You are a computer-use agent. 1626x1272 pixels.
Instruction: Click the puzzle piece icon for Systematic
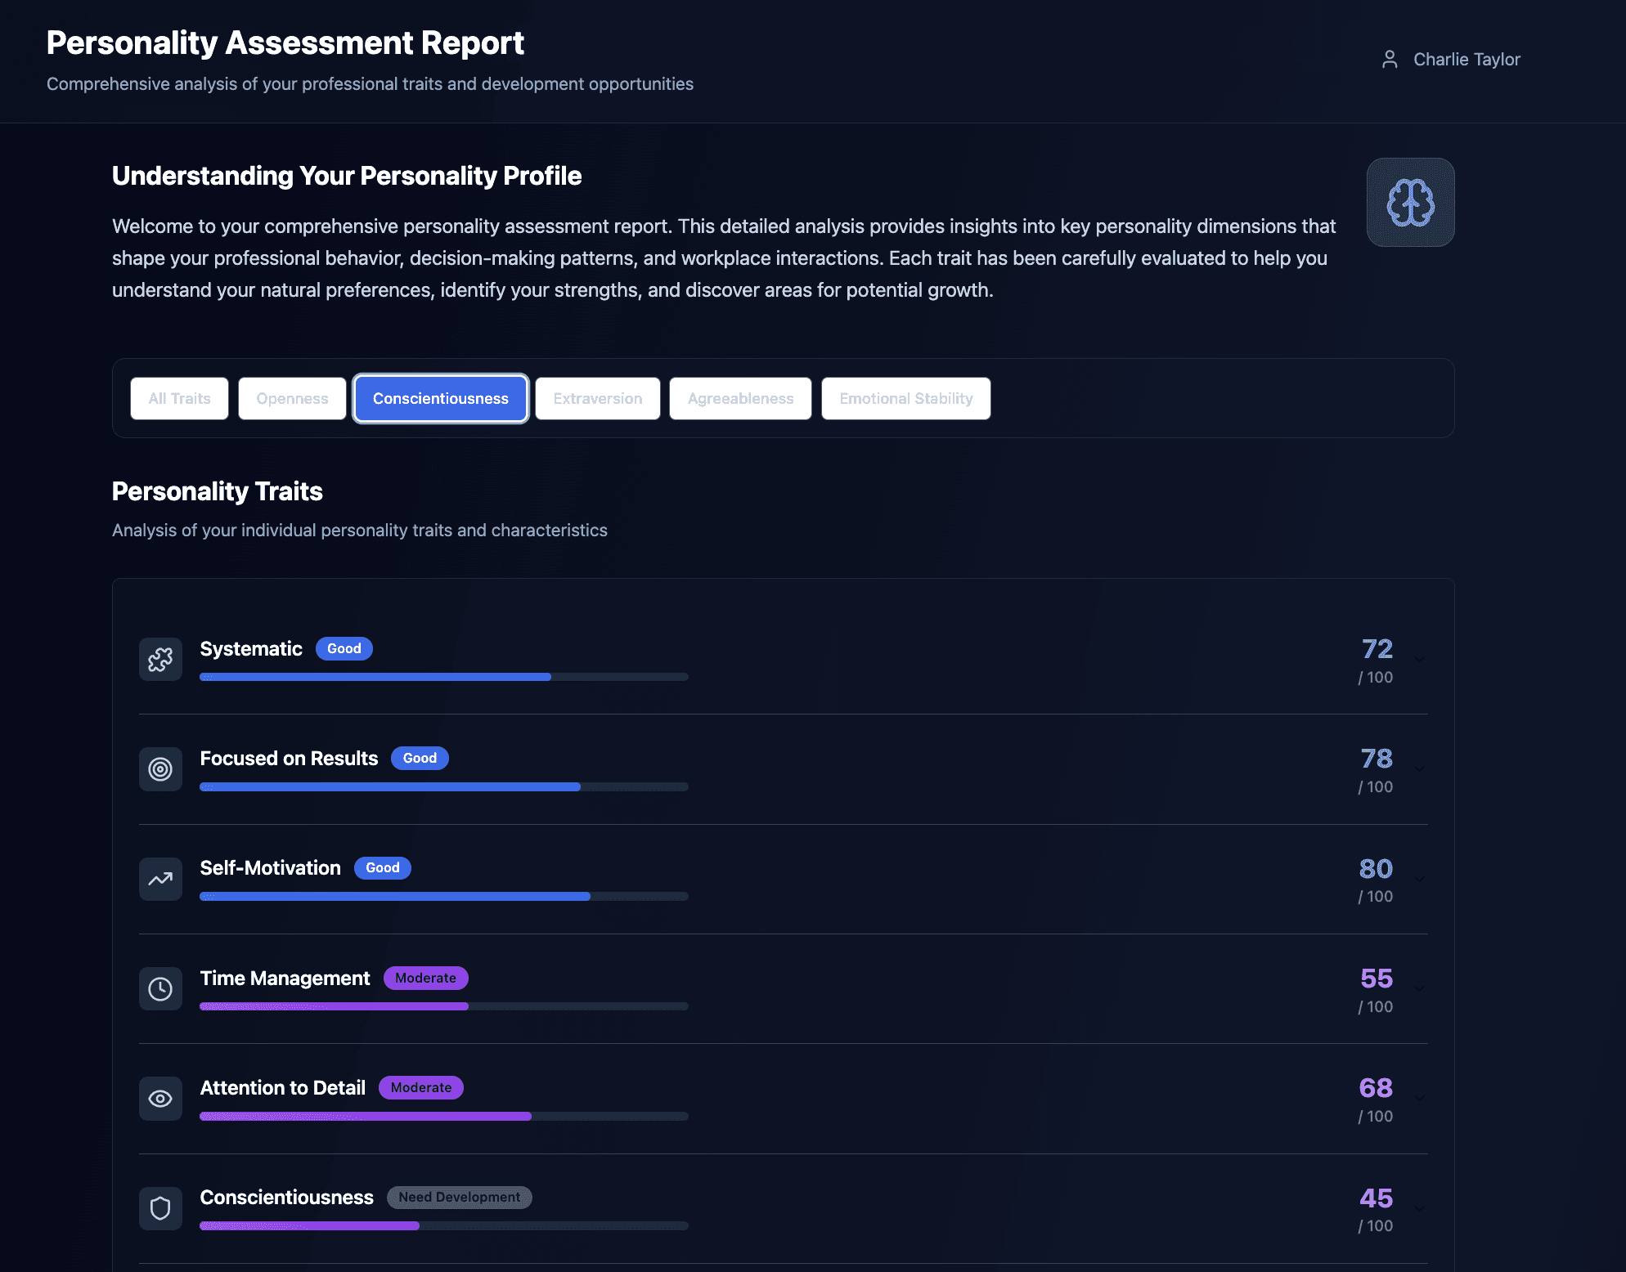point(160,659)
